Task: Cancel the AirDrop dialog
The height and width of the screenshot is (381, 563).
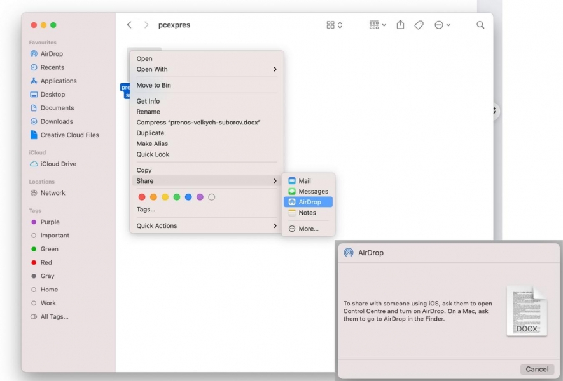Action: click(x=537, y=370)
